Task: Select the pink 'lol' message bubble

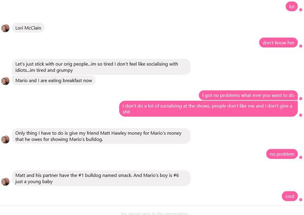Action: point(292,7)
